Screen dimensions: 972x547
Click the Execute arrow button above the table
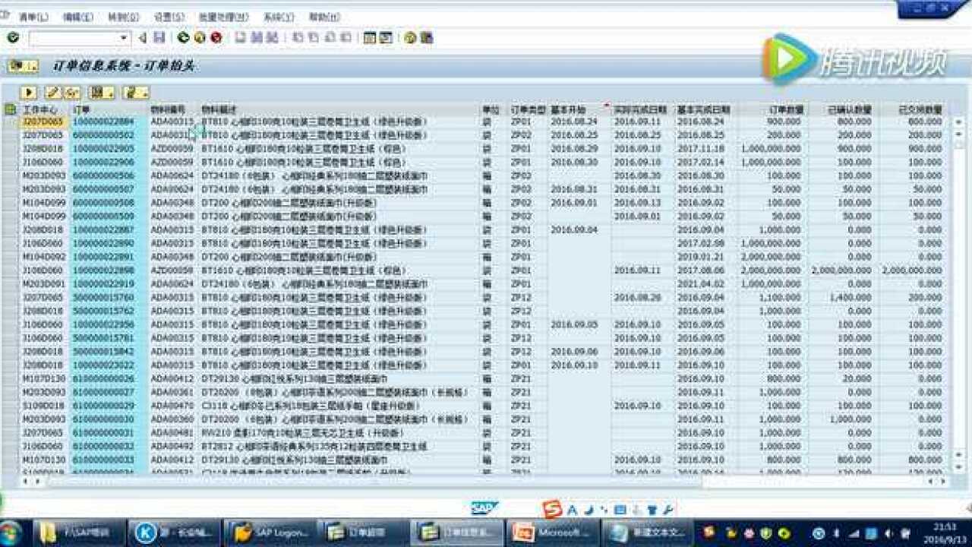click(29, 93)
